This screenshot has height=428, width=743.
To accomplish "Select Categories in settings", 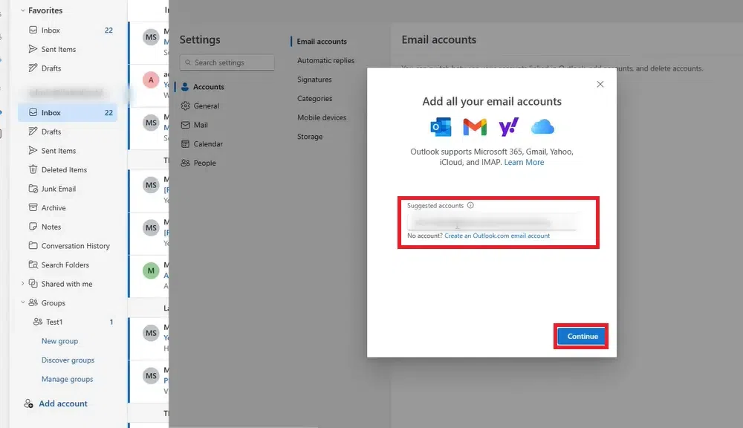I will (314, 98).
